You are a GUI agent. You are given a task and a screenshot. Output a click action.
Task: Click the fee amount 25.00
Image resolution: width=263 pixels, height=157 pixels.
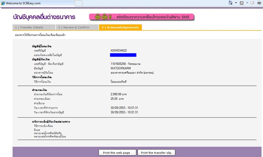[x=114, y=99]
